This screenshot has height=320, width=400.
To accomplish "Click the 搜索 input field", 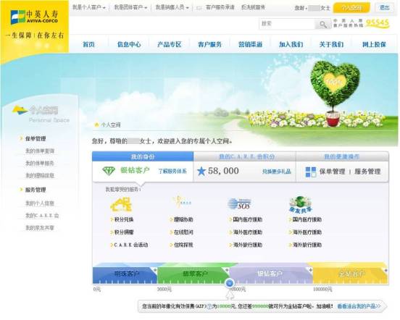I will (x=287, y=24).
